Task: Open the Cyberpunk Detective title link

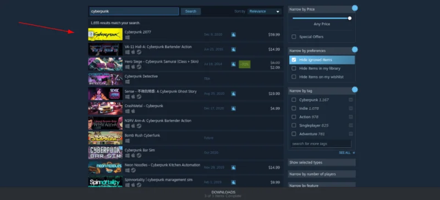Action: point(141,76)
